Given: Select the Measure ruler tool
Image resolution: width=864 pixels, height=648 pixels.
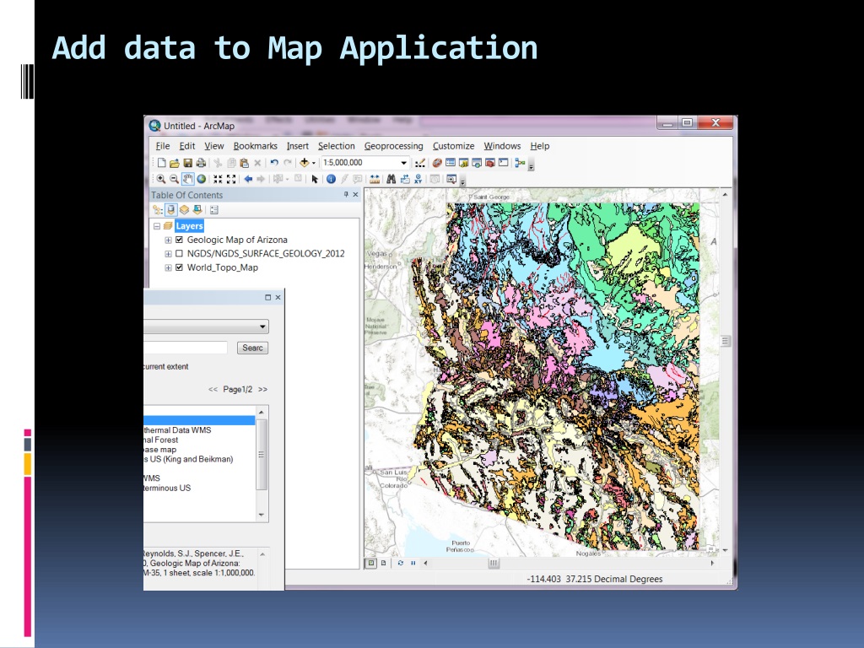Looking at the screenshot, I should click(x=375, y=179).
